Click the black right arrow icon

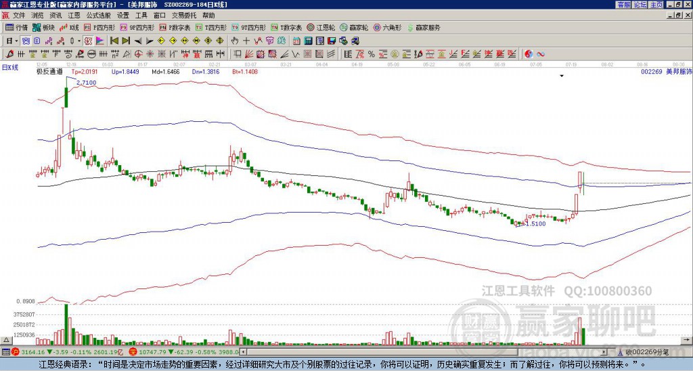click(x=150, y=41)
